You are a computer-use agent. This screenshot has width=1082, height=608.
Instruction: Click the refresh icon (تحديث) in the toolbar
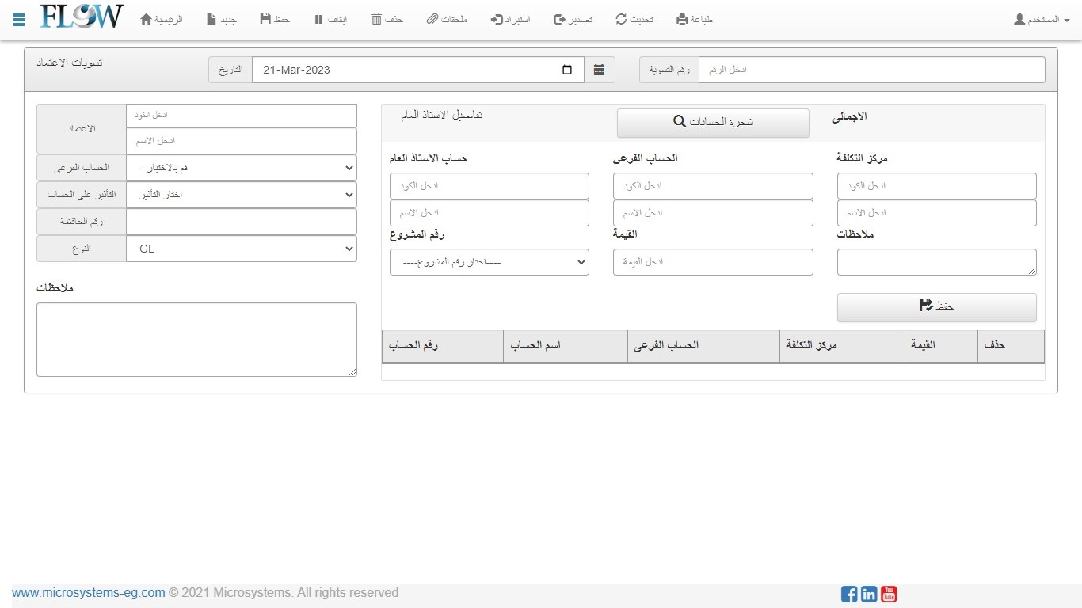coord(621,19)
